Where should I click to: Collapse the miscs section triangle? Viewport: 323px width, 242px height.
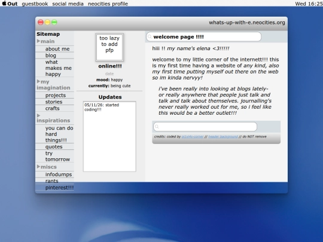click(x=38, y=167)
